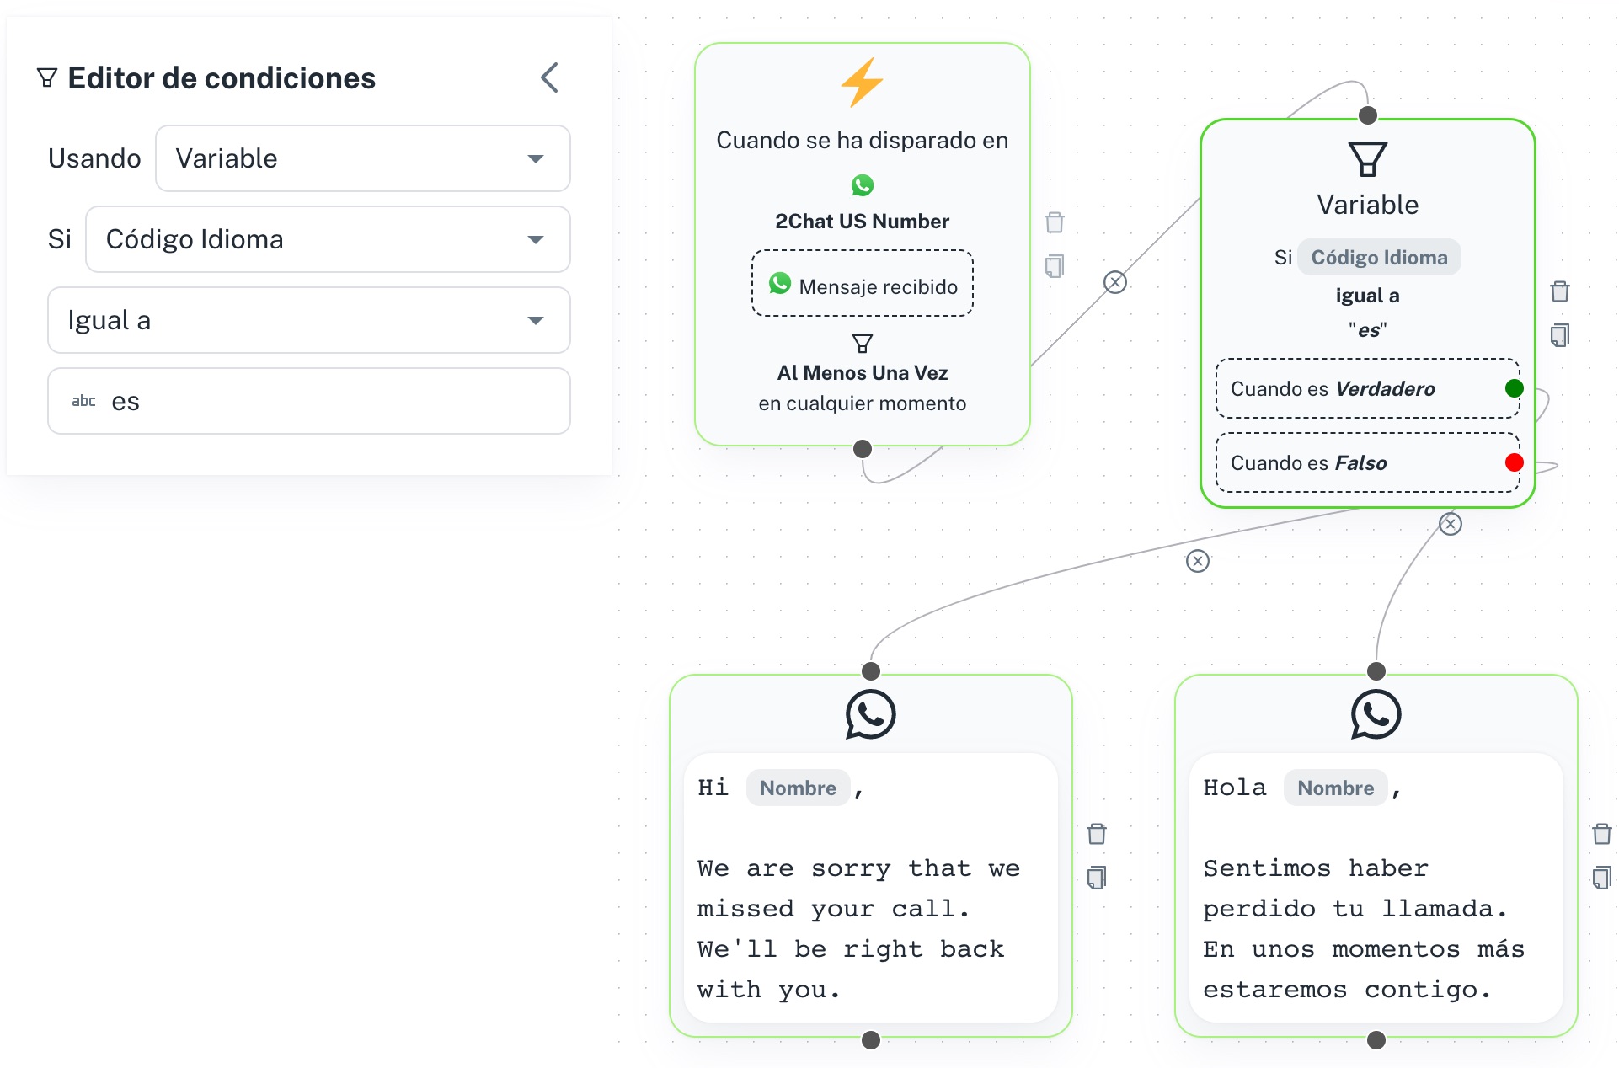Viewport: 1619px width, 1068px height.
Task: Select the Mensaje recibido trigger box
Action: [862, 284]
